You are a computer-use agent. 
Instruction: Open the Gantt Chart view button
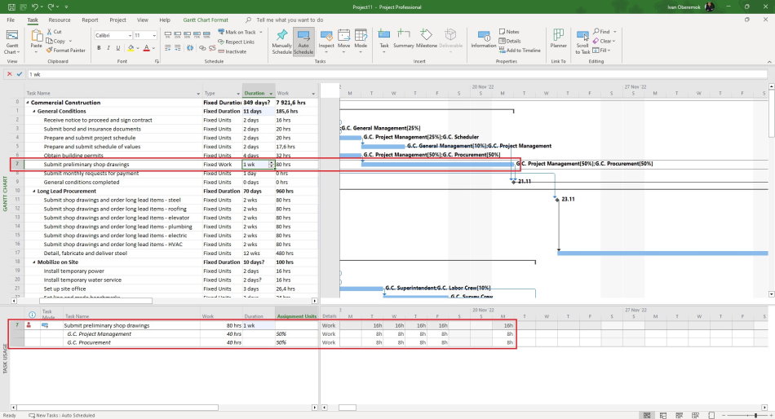(x=12, y=42)
